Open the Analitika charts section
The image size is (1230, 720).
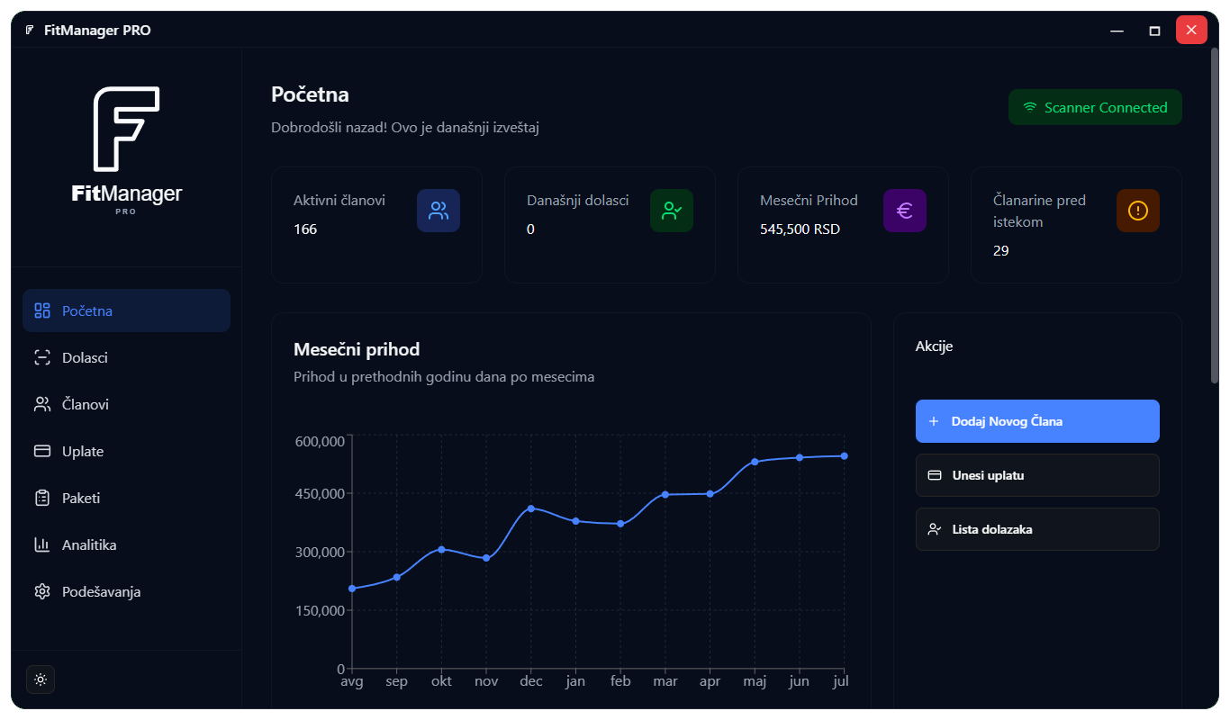126,544
